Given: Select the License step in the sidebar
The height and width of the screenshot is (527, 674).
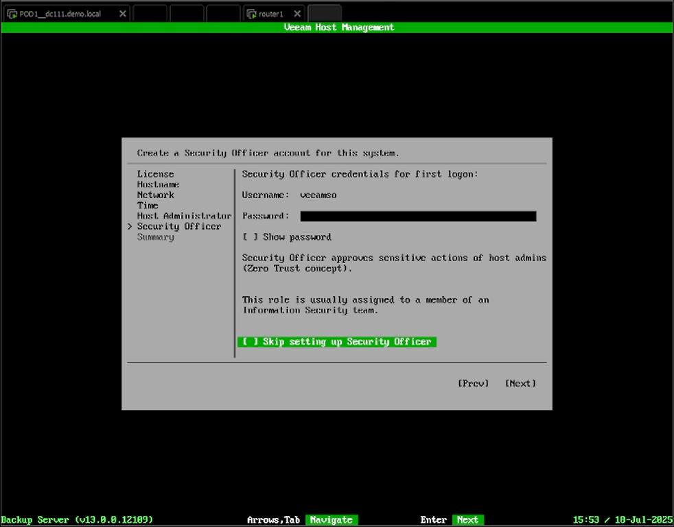Looking at the screenshot, I should 155,174.
